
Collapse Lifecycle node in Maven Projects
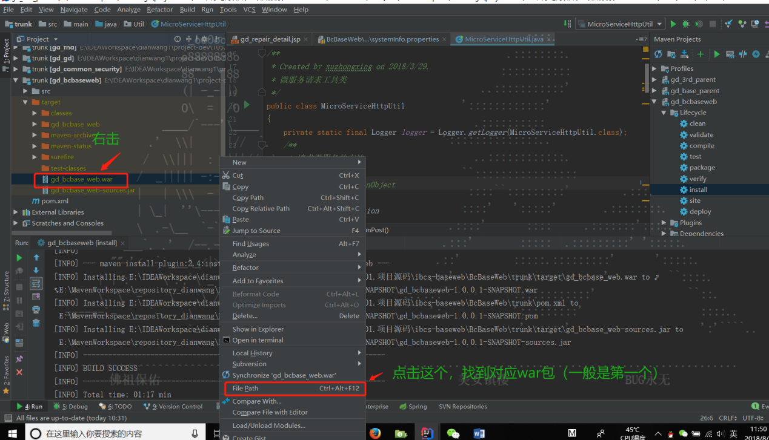coord(664,113)
